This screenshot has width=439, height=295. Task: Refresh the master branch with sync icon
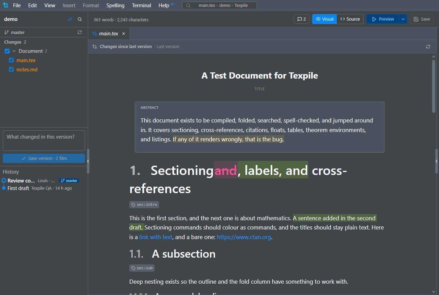point(80,32)
